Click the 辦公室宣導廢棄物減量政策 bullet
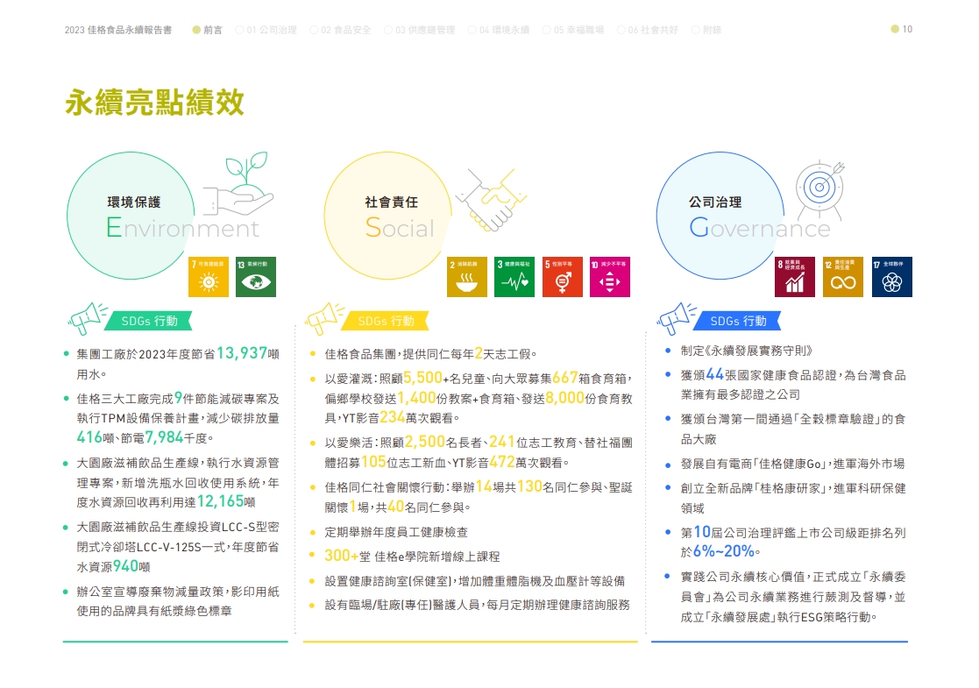The height and width of the screenshot is (688, 979). [x=177, y=601]
